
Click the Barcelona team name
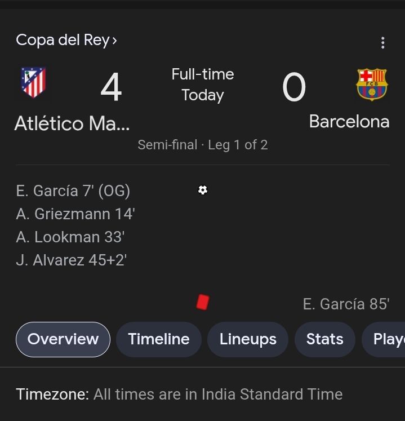point(349,122)
